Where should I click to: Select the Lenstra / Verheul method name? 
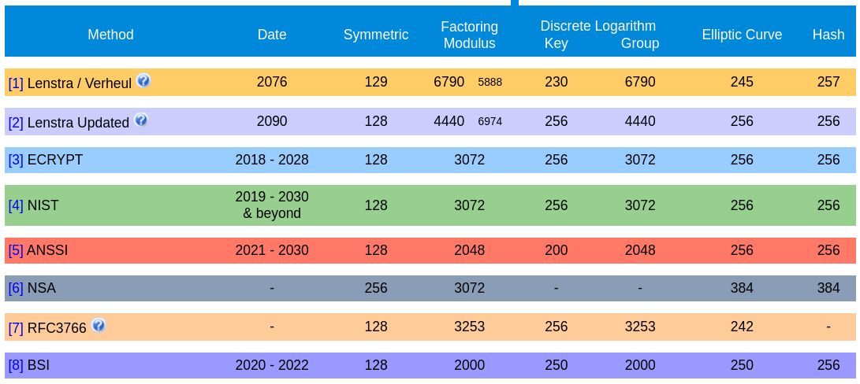click(x=80, y=83)
